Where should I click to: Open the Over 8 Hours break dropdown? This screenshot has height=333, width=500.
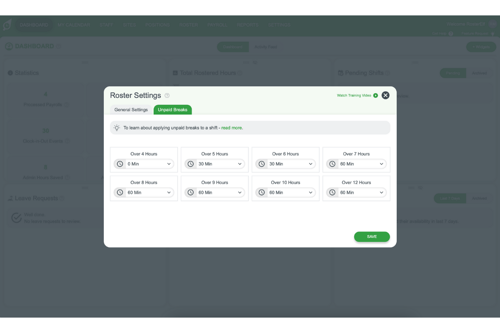(x=149, y=193)
